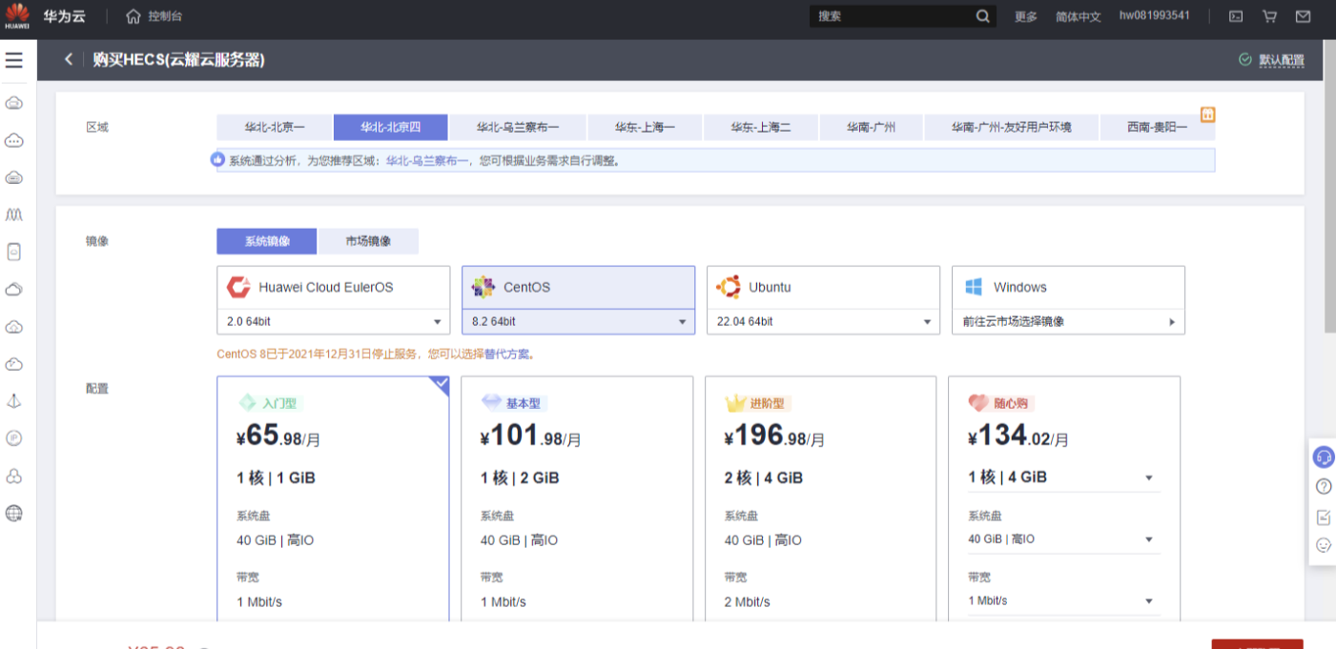This screenshot has width=1336, height=649.
Task: Click the CentOS logo icon
Action: [483, 287]
